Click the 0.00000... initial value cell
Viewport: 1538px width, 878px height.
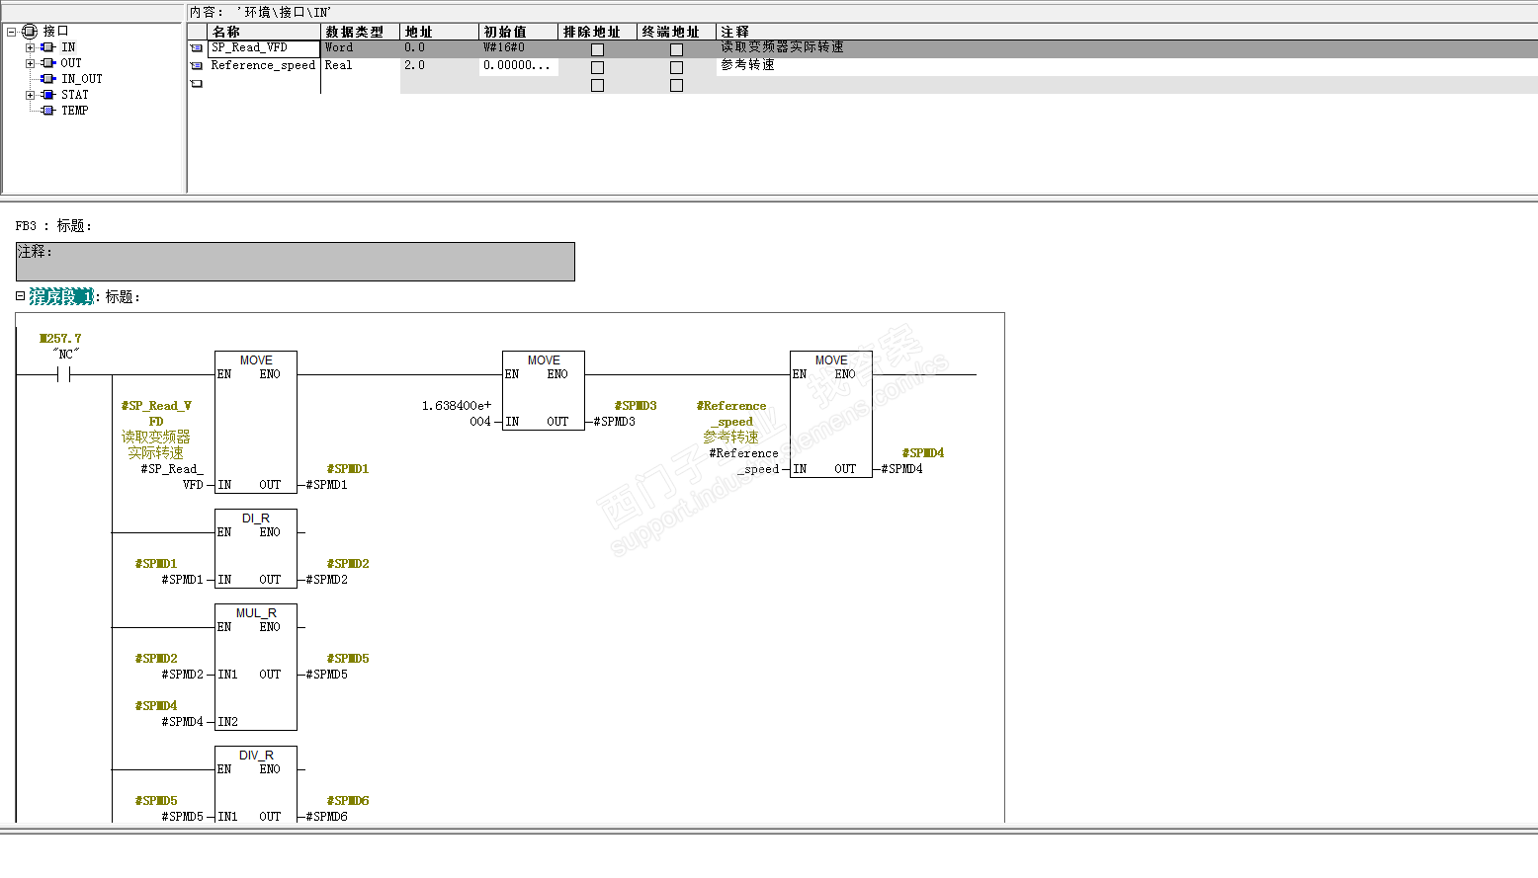[519, 66]
